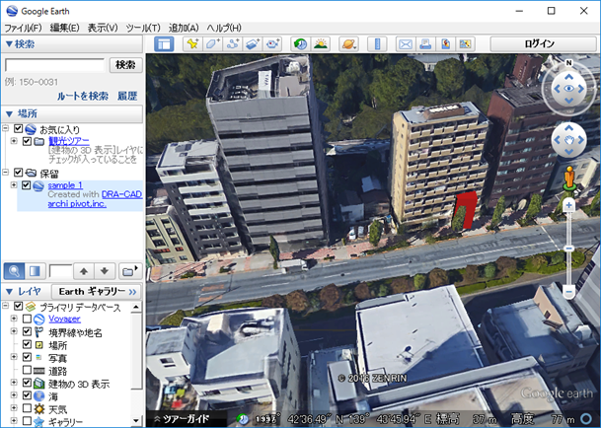
Task: Add a polygon using the toolbar
Action: (x=213, y=44)
